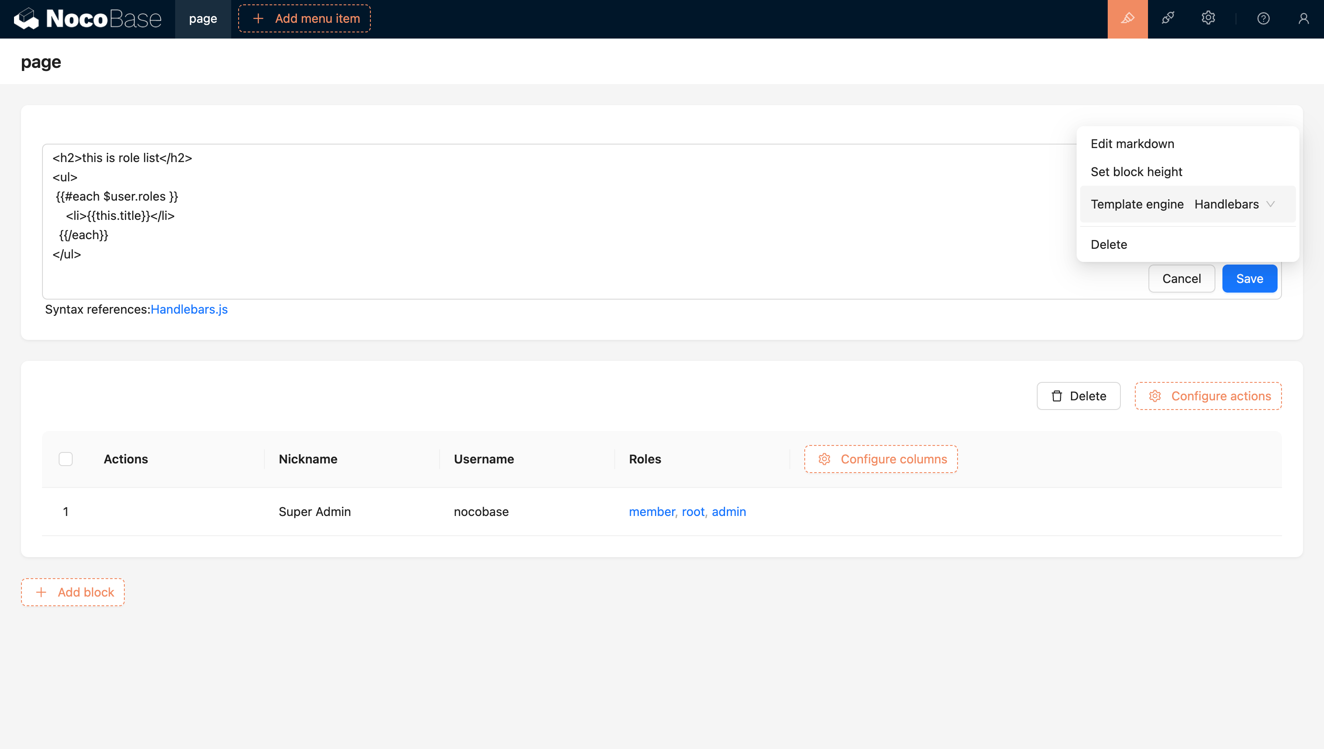Expand the Handlebars chevron arrow
Viewport: 1324px width, 749px height.
1271,204
